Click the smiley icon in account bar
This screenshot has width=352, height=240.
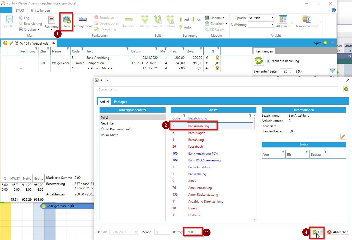[5, 43]
